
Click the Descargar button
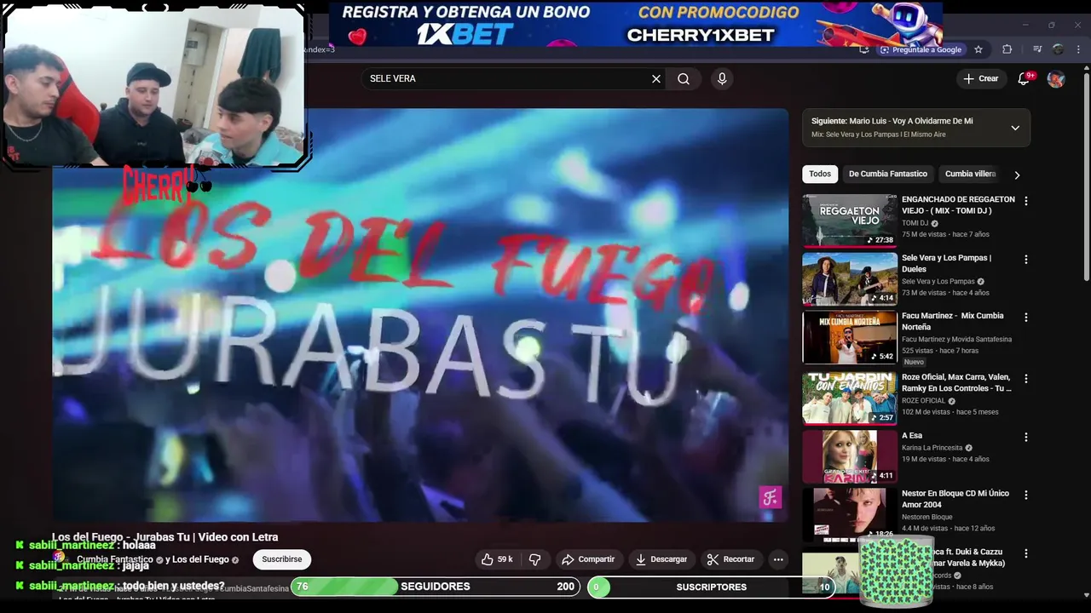661,559
